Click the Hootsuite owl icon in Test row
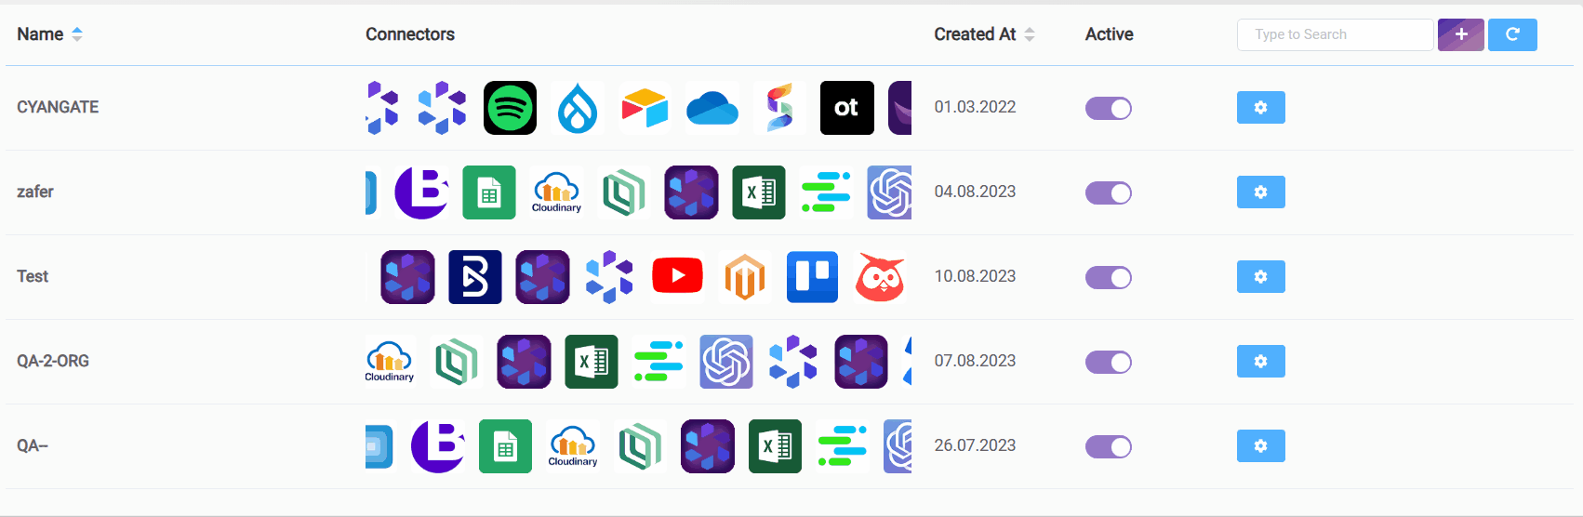 pyautogui.click(x=879, y=276)
